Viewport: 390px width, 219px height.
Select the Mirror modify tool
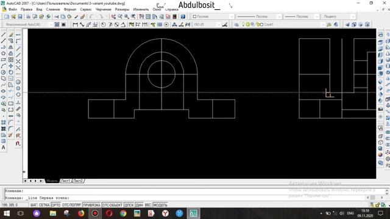11,47
